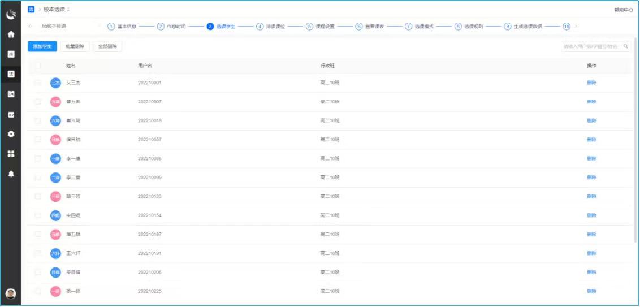Click the checkmark card icon in sidebar
Screen dimensions: 640x307
point(11,114)
